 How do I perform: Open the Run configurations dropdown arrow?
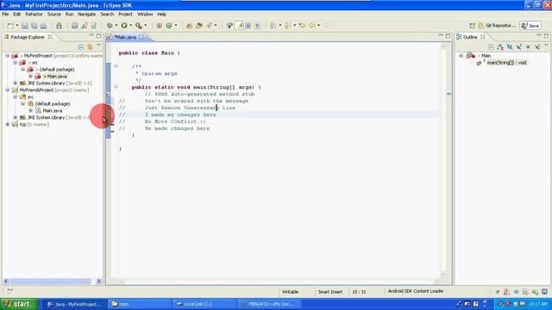pyautogui.click(x=130, y=26)
